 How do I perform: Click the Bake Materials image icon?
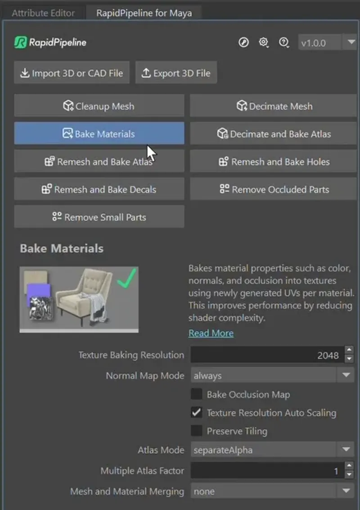(69, 133)
